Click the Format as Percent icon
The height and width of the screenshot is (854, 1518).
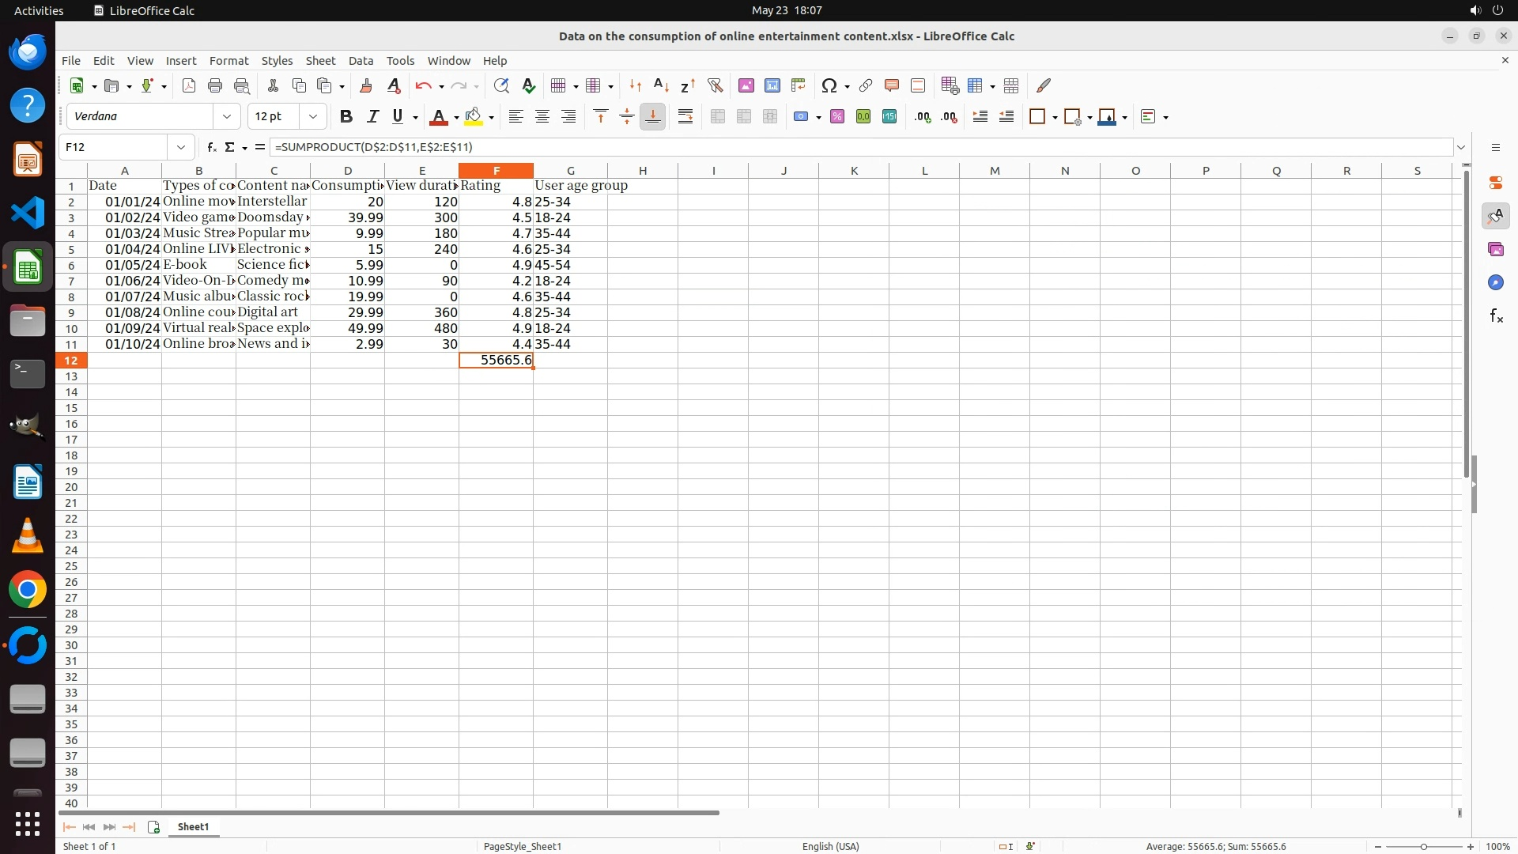coord(837,116)
